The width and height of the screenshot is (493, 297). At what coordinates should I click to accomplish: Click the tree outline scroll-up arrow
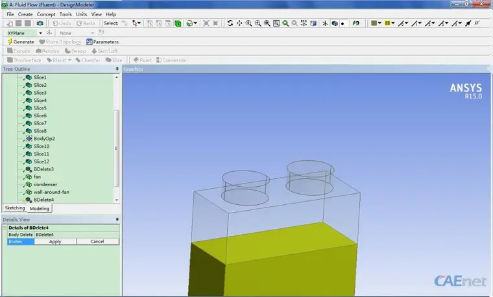tap(117, 77)
